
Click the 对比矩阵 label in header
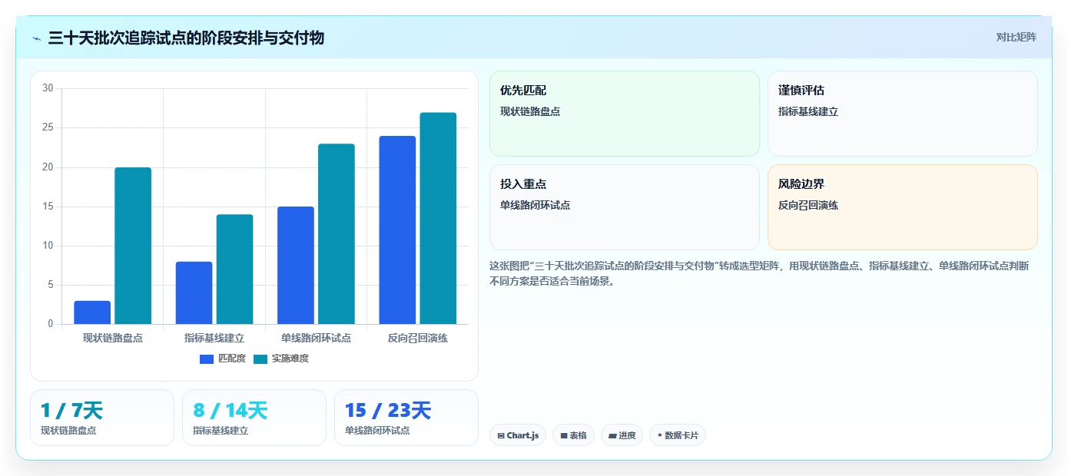click(x=1016, y=37)
